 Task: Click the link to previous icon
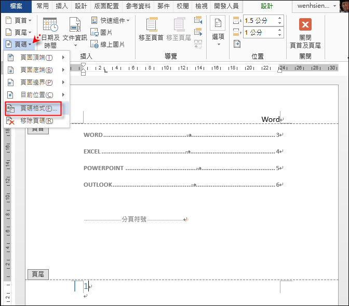[198, 44]
